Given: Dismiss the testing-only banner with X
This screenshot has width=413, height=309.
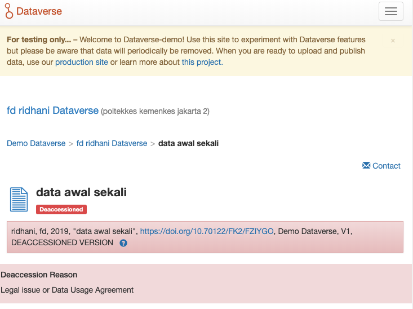Looking at the screenshot, I should coord(393,41).
